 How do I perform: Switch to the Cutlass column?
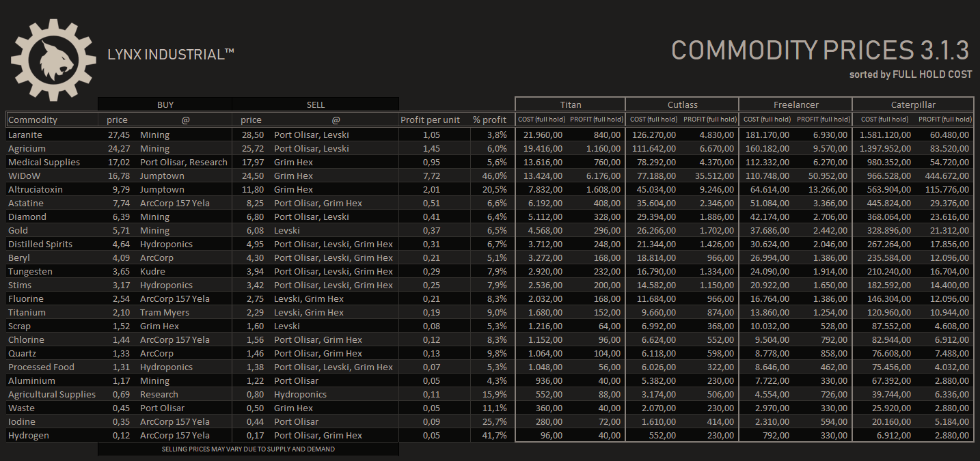coord(682,104)
